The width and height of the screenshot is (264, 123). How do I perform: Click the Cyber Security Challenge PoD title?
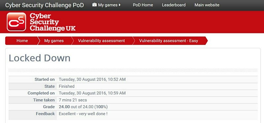(45, 5)
